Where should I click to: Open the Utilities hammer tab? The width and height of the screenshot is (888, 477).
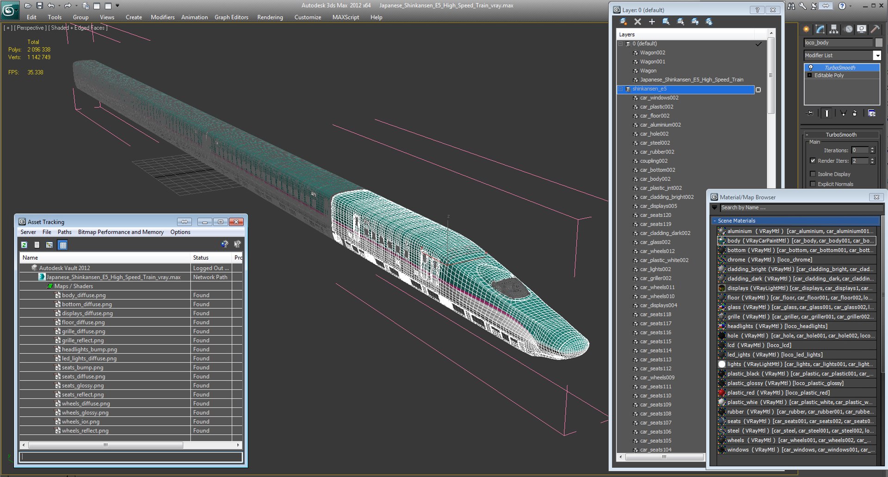click(x=875, y=29)
